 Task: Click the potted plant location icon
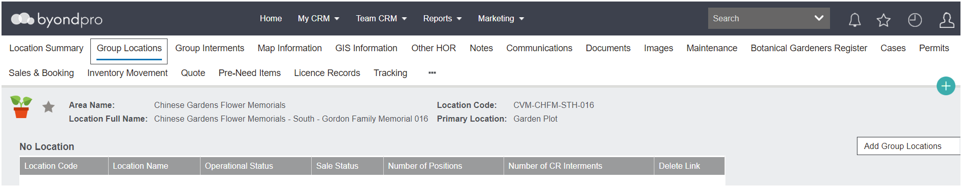21,107
